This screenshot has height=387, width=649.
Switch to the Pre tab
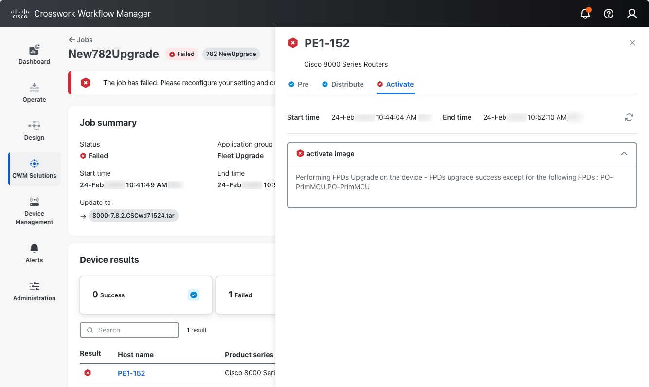(298, 84)
